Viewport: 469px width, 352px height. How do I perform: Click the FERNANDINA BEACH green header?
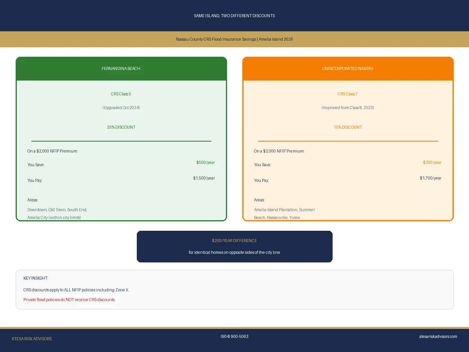[x=121, y=69]
